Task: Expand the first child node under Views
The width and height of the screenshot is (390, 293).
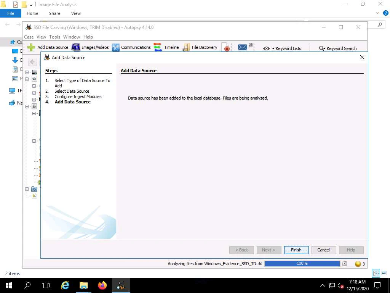Action: [34, 86]
